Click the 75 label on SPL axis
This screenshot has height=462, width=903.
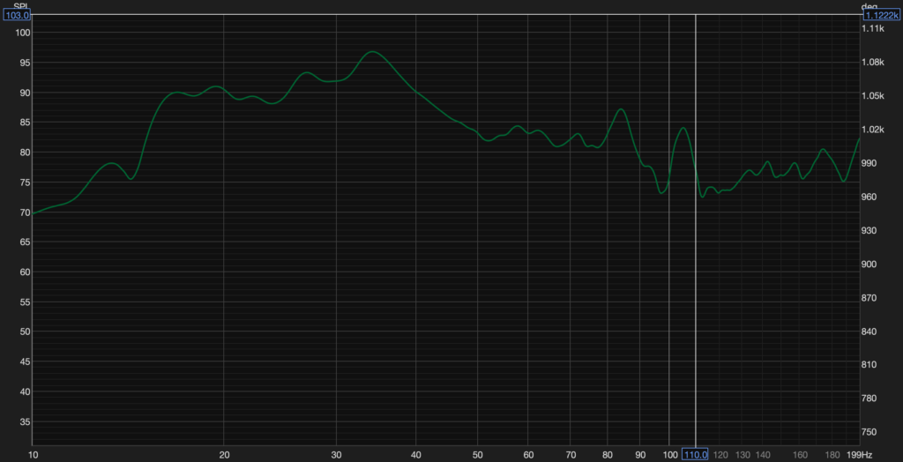(24, 182)
